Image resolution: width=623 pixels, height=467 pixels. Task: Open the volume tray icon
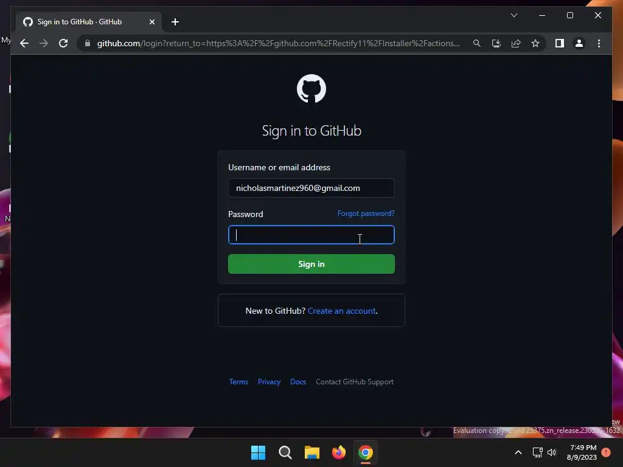click(552, 452)
